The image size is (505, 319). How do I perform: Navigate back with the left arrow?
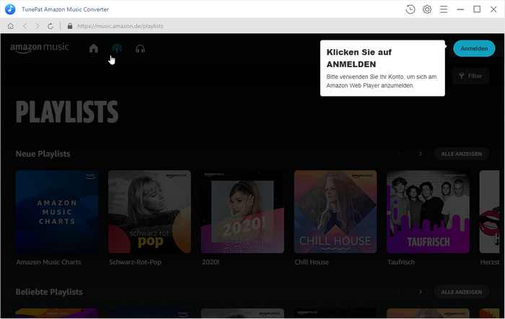25,26
